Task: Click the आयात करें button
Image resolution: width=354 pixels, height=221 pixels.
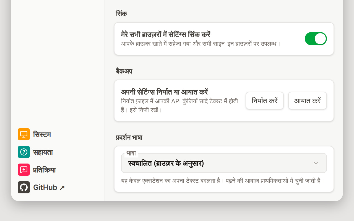Action: [308, 101]
